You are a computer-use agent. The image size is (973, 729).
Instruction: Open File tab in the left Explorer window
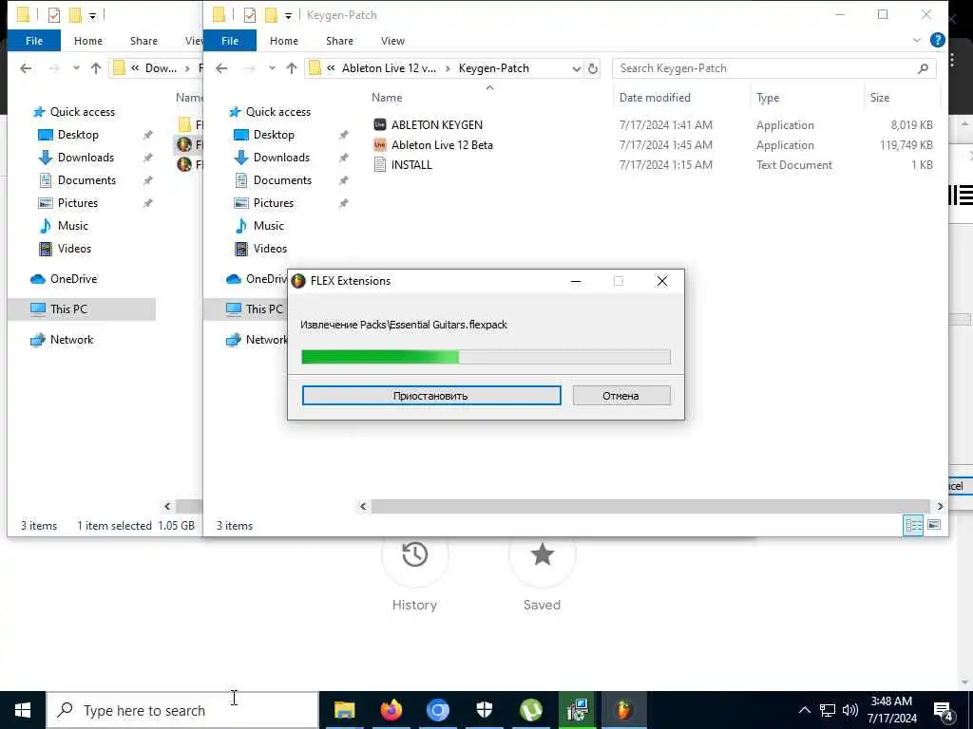(34, 41)
